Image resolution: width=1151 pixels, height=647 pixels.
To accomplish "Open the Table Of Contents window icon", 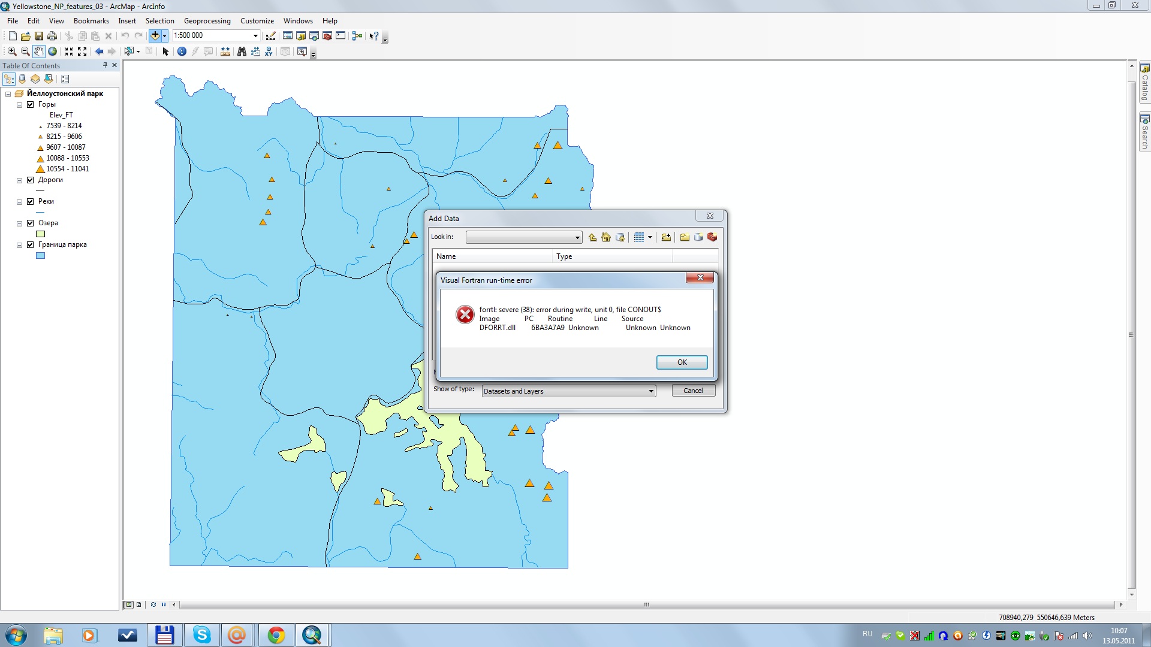I will [x=288, y=36].
